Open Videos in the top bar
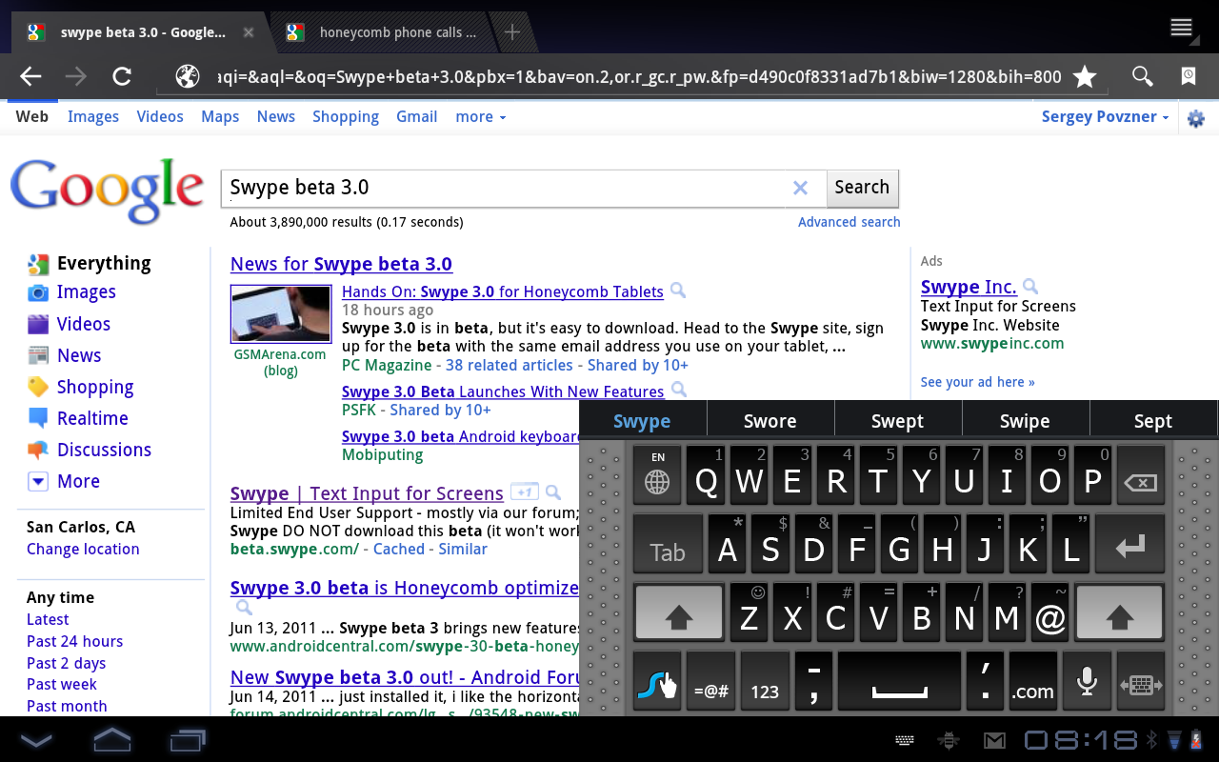This screenshot has width=1219, height=762. pos(160,116)
